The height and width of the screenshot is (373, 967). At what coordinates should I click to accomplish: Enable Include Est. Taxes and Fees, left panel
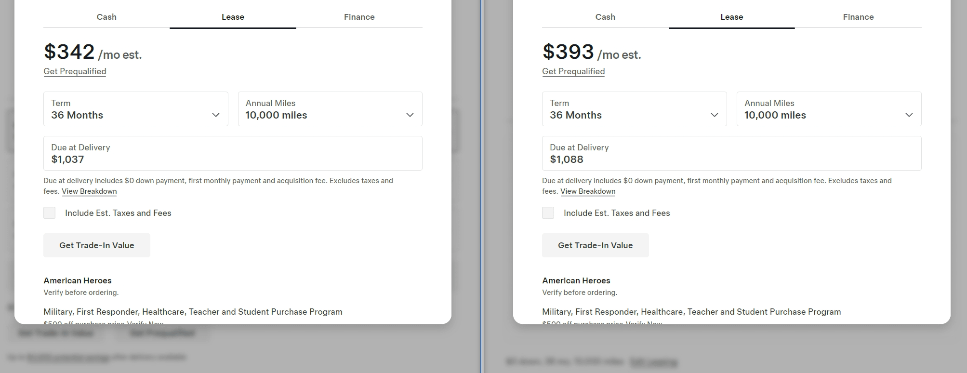click(50, 213)
